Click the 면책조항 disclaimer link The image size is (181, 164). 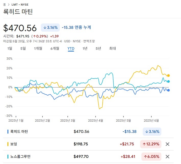[89, 41]
